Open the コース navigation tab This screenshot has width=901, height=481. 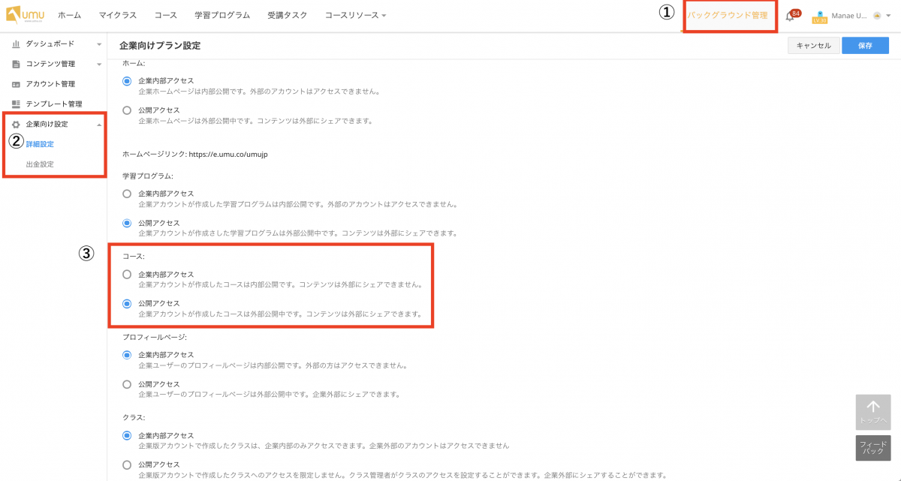[x=166, y=15]
